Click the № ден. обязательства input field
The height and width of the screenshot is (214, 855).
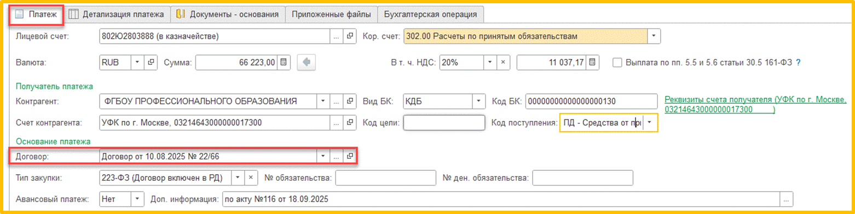point(582,178)
